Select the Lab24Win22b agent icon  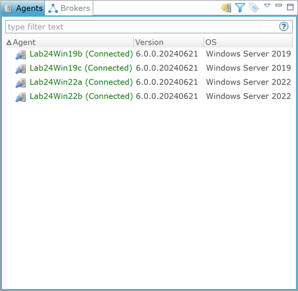(x=21, y=97)
